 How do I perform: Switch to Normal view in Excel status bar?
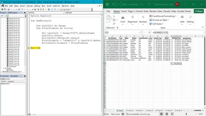[161, 114]
